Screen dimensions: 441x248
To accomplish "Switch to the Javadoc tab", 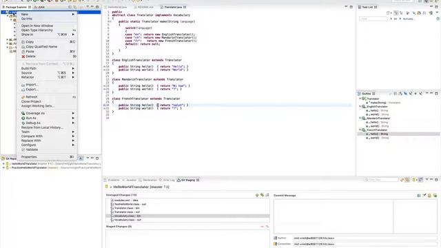I will click(x=130, y=180).
